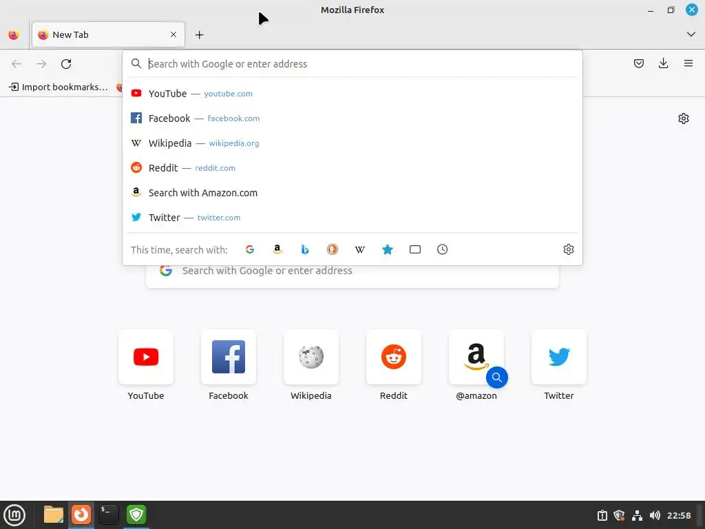705x529 pixels.
Task: Click the youtube.com URL text
Action: pyautogui.click(x=229, y=94)
